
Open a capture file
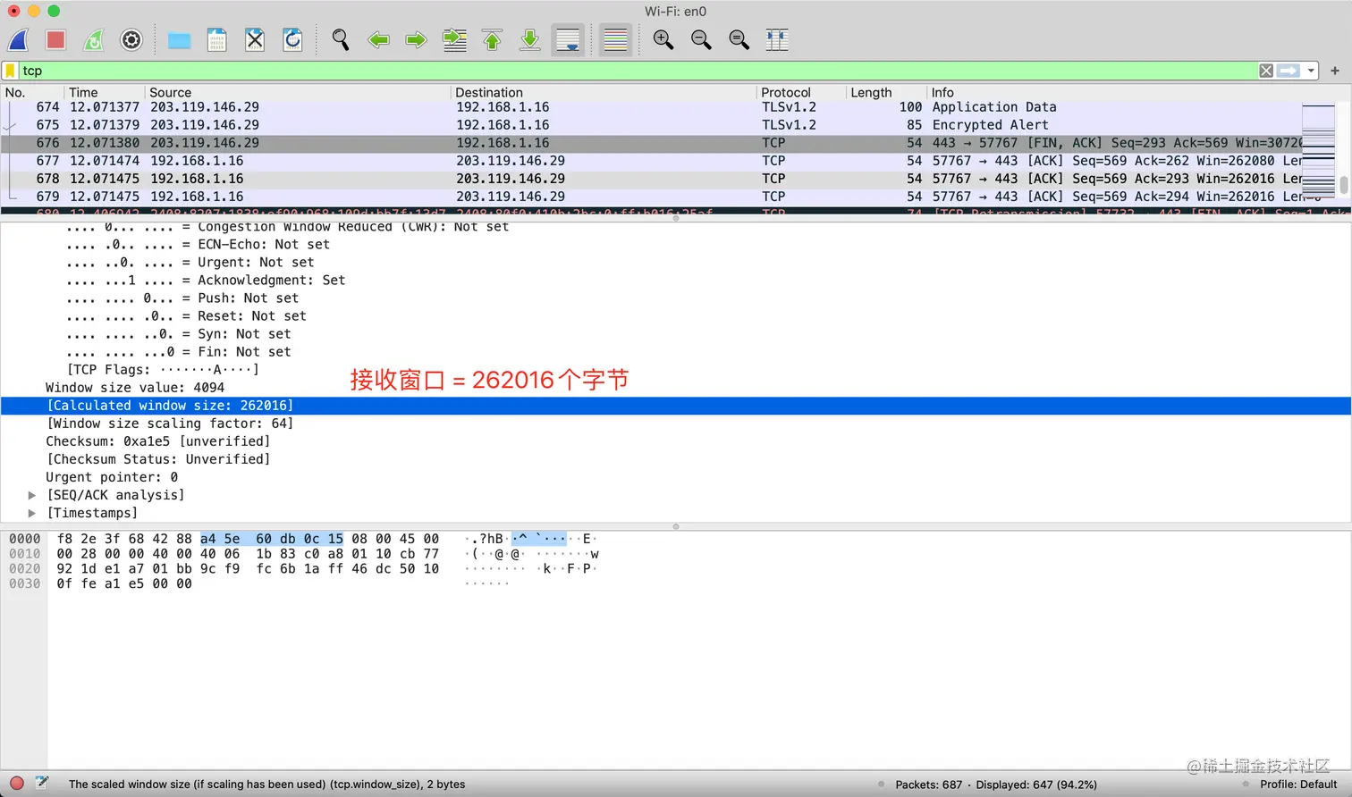180,40
